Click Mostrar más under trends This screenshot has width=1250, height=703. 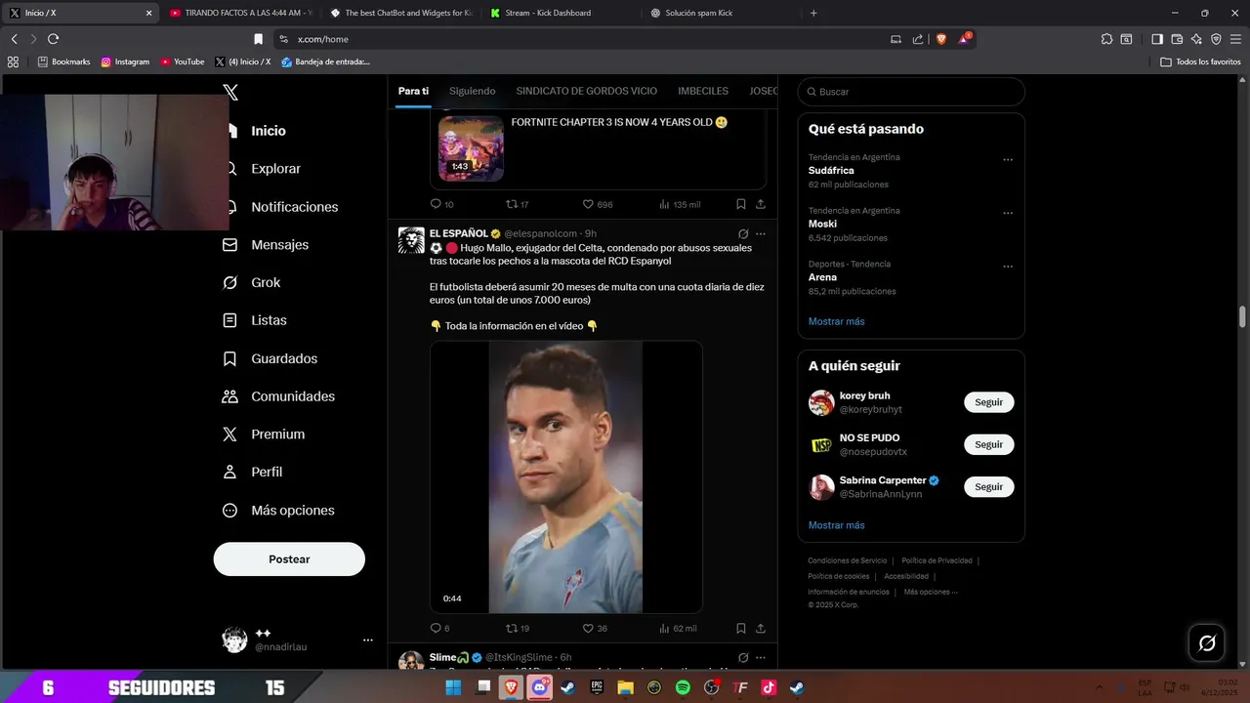point(836,321)
